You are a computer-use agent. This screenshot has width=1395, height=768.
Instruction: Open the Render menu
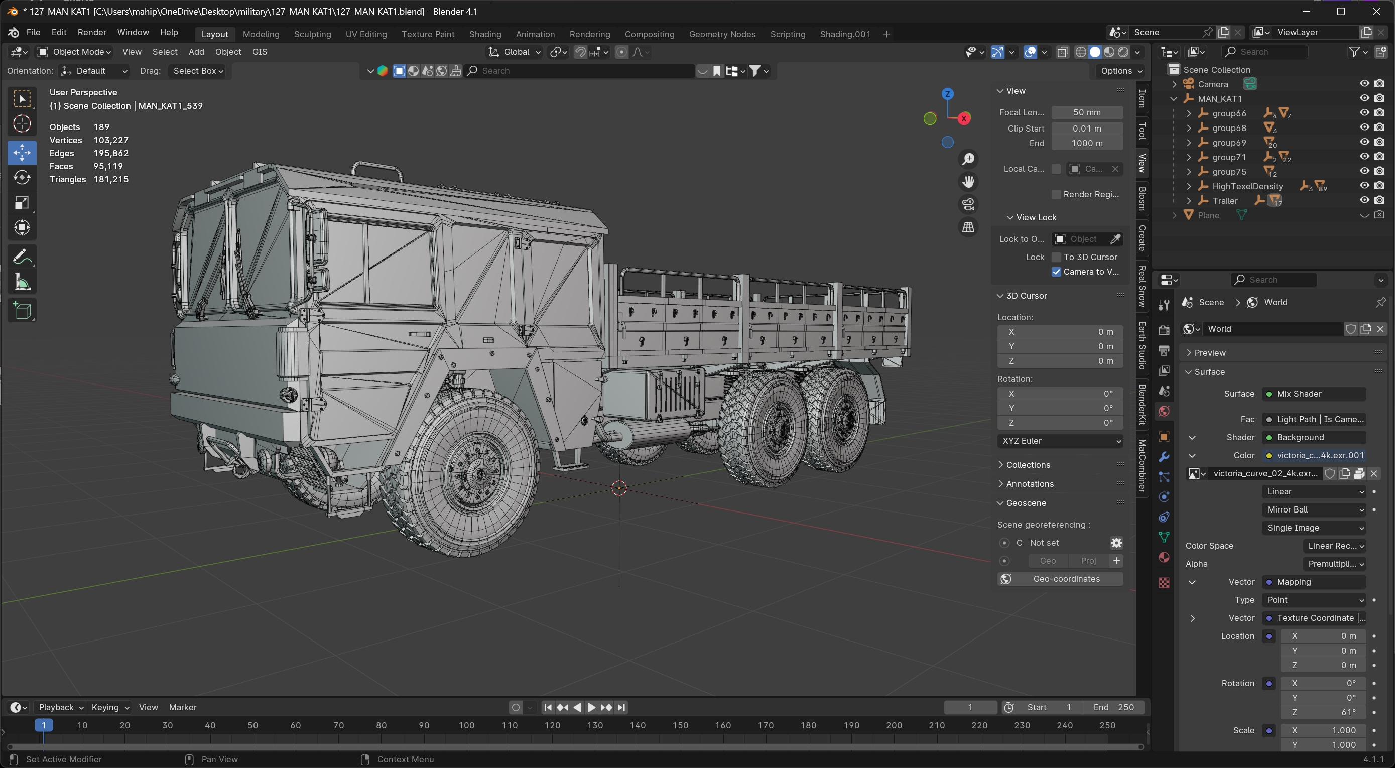(x=91, y=33)
